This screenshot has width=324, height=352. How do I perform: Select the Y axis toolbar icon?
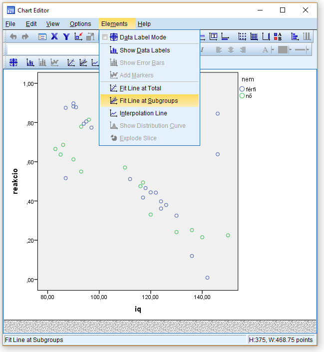(66, 36)
